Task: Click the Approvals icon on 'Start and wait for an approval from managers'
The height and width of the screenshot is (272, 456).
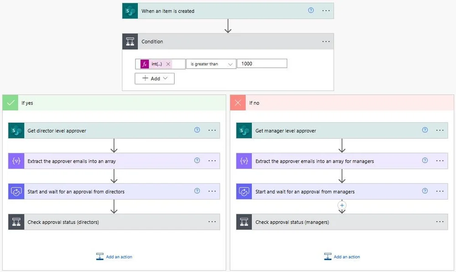Action: click(244, 191)
